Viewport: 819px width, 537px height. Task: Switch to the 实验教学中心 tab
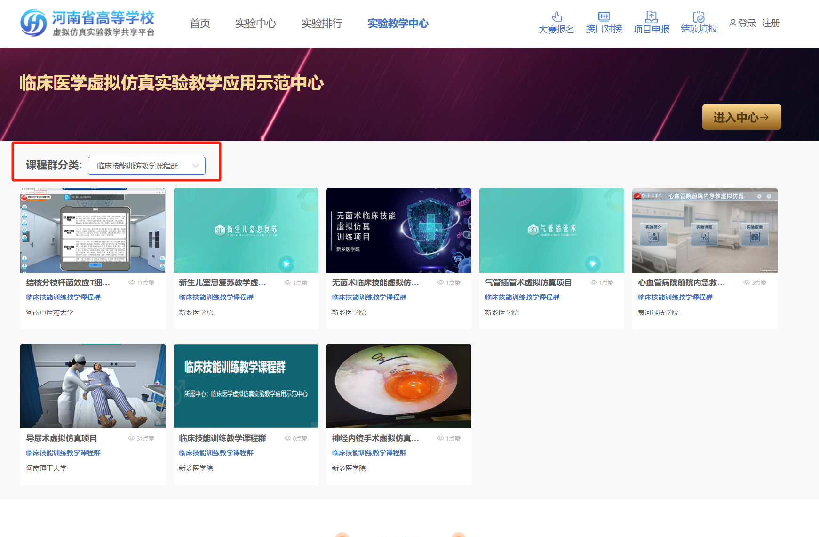click(x=398, y=24)
